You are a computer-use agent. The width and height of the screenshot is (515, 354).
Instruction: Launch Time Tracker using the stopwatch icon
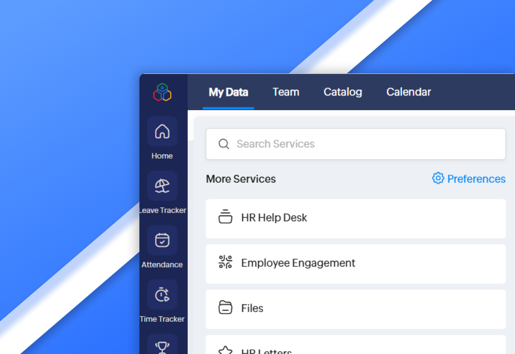(162, 294)
